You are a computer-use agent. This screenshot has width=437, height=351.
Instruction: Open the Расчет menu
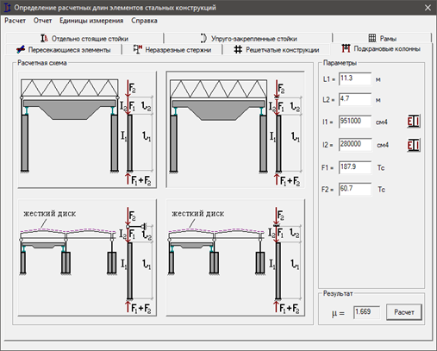point(16,21)
